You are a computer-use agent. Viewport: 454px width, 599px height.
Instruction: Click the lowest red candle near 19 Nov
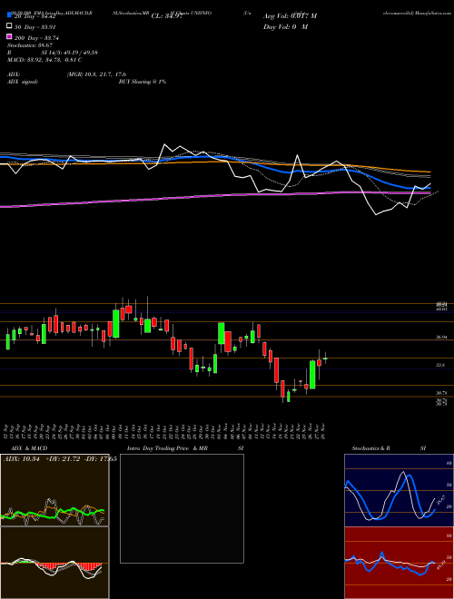(x=282, y=388)
